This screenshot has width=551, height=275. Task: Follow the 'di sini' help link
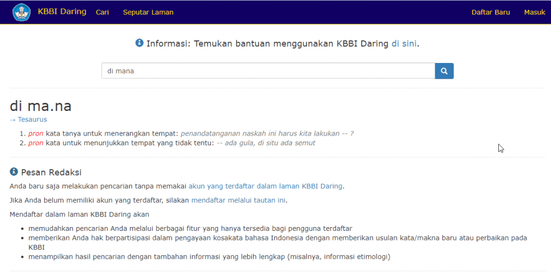[404, 44]
